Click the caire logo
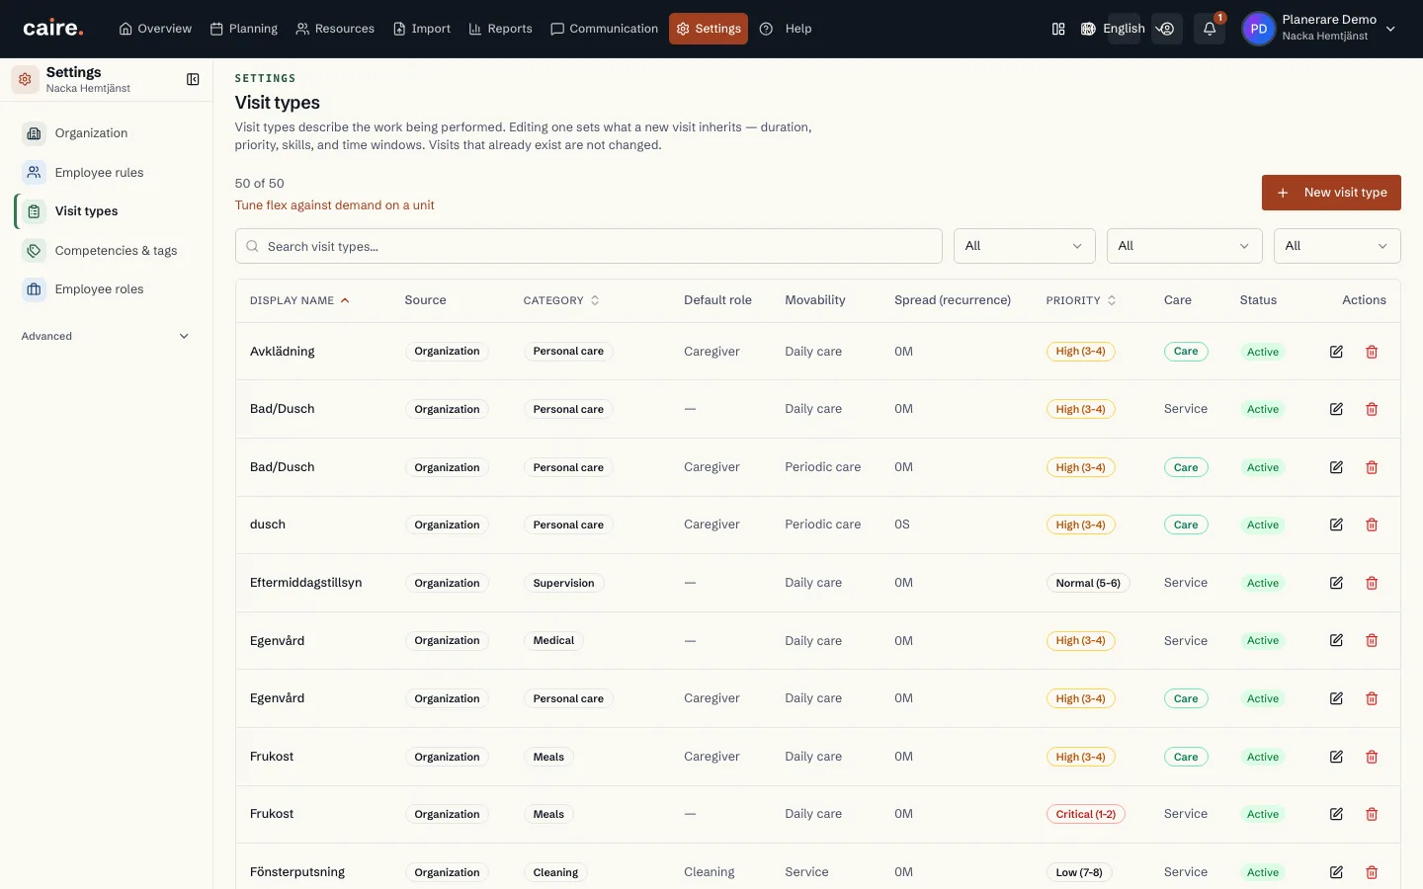 (53, 29)
